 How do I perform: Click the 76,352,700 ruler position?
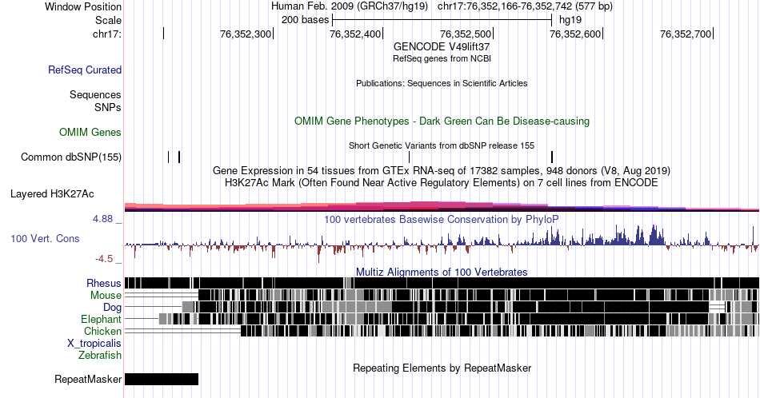click(x=686, y=34)
